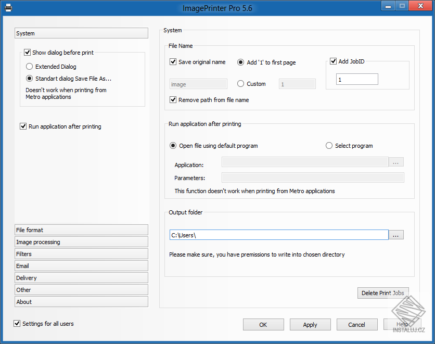Expand the Image processing section
435x344 pixels.
82,242
